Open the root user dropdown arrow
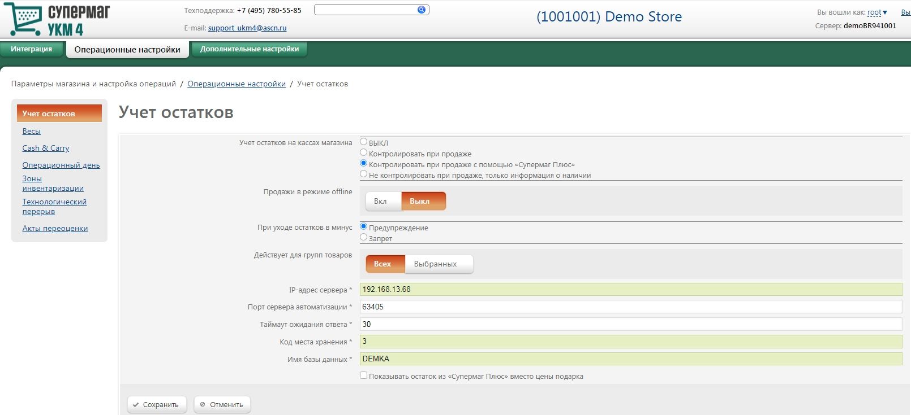 coord(885,12)
